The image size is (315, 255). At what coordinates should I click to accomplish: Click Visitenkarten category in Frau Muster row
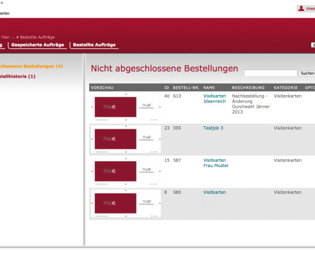click(288, 161)
